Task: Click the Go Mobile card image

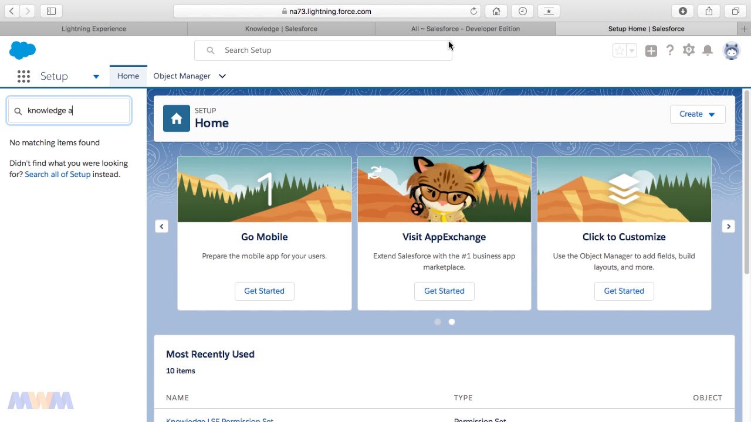Action: click(265, 189)
